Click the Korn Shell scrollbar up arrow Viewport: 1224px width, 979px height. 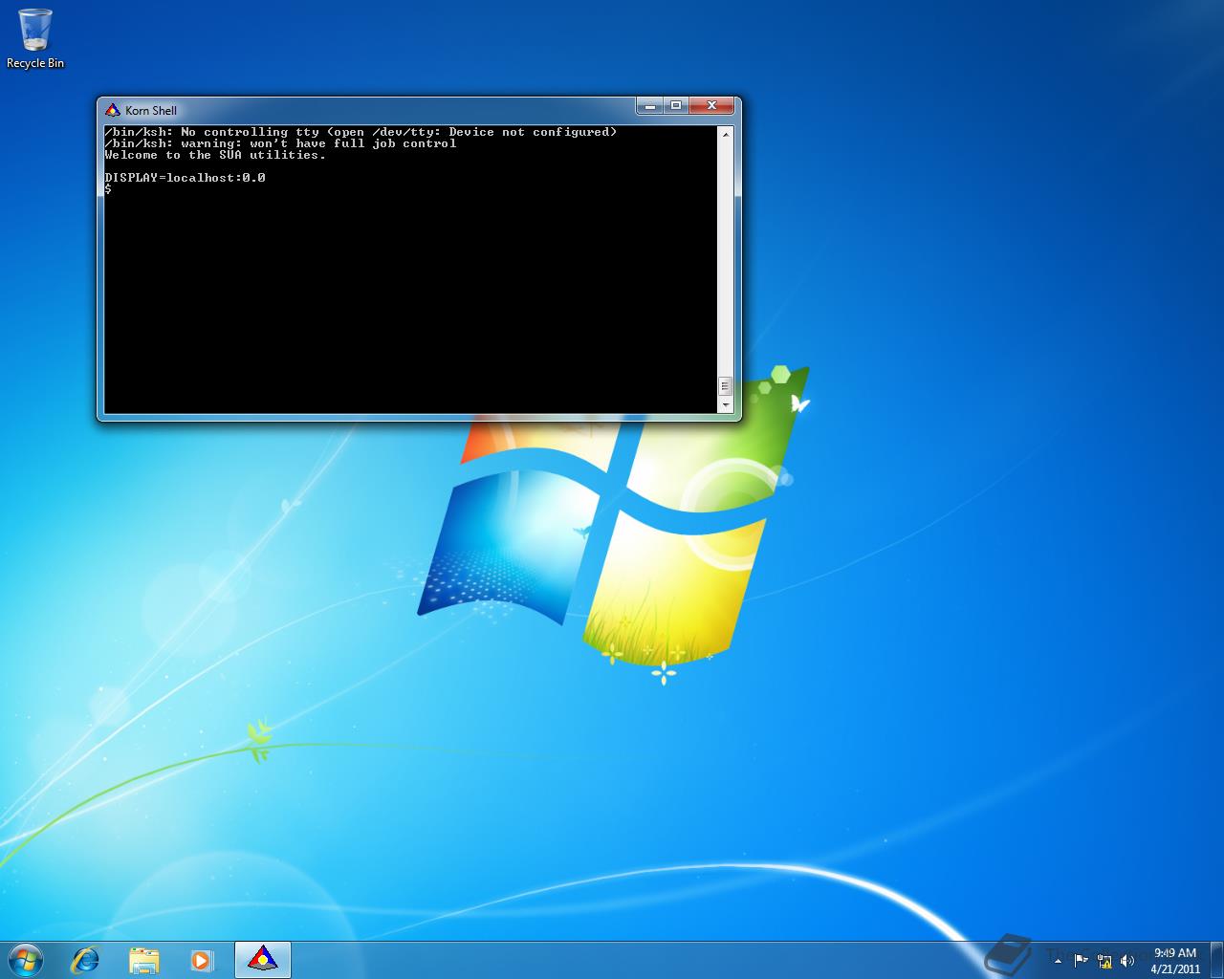(x=725, y=135)
